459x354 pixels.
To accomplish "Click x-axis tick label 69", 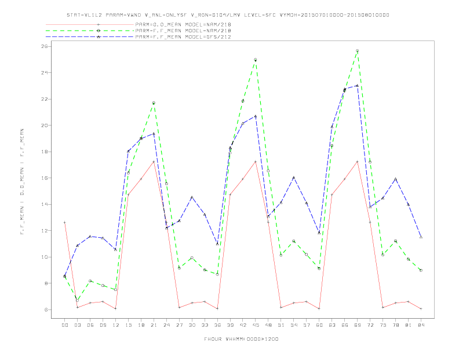I will pos(358,325).
